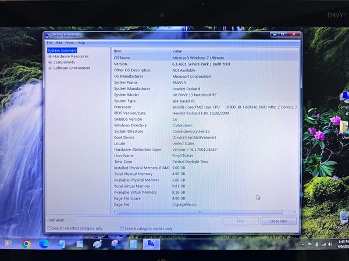The image size is (349, 261).
Task: Select the 'Processor' row label
Action: click(123, 107)
